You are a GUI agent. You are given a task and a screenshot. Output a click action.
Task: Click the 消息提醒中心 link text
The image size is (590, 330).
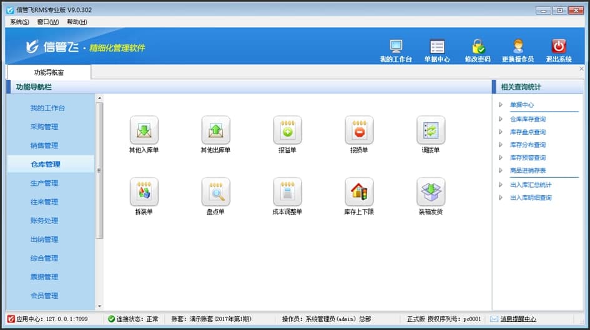(518, 319)
